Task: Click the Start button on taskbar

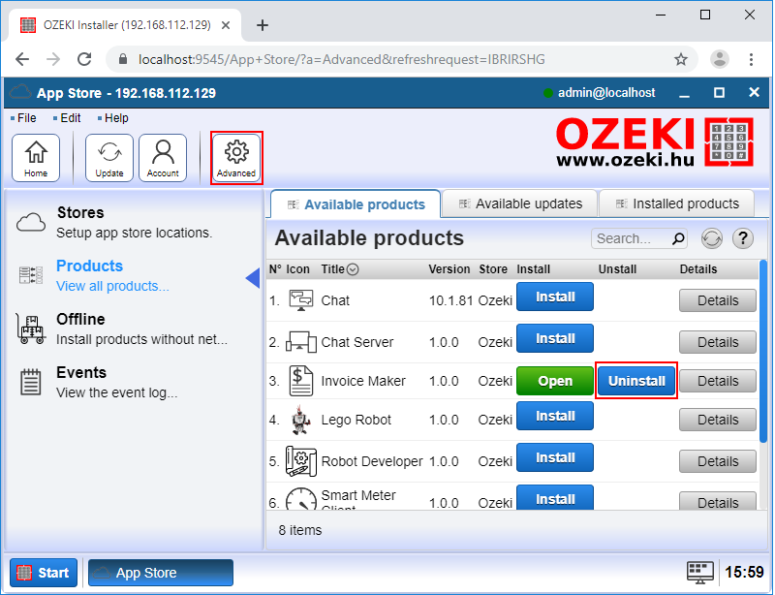Action: click(44, 573)
